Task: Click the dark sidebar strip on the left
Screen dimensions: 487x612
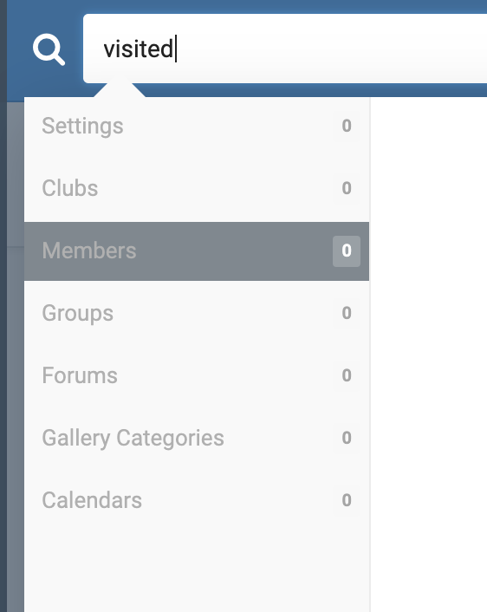Action: coord(3,306)
